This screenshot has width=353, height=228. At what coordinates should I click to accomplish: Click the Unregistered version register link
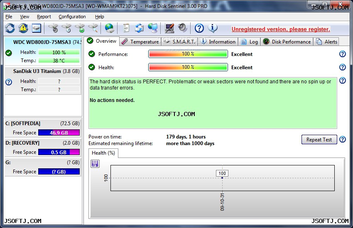pos(281,29)
